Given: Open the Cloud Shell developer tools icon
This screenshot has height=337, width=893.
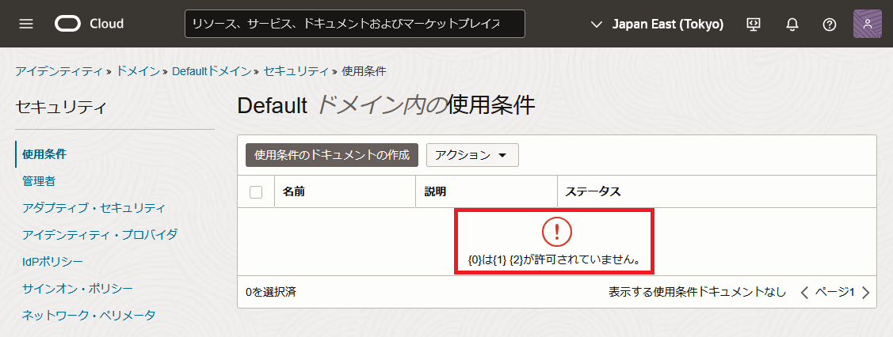Looking at the screenshot, I should 754,24.
